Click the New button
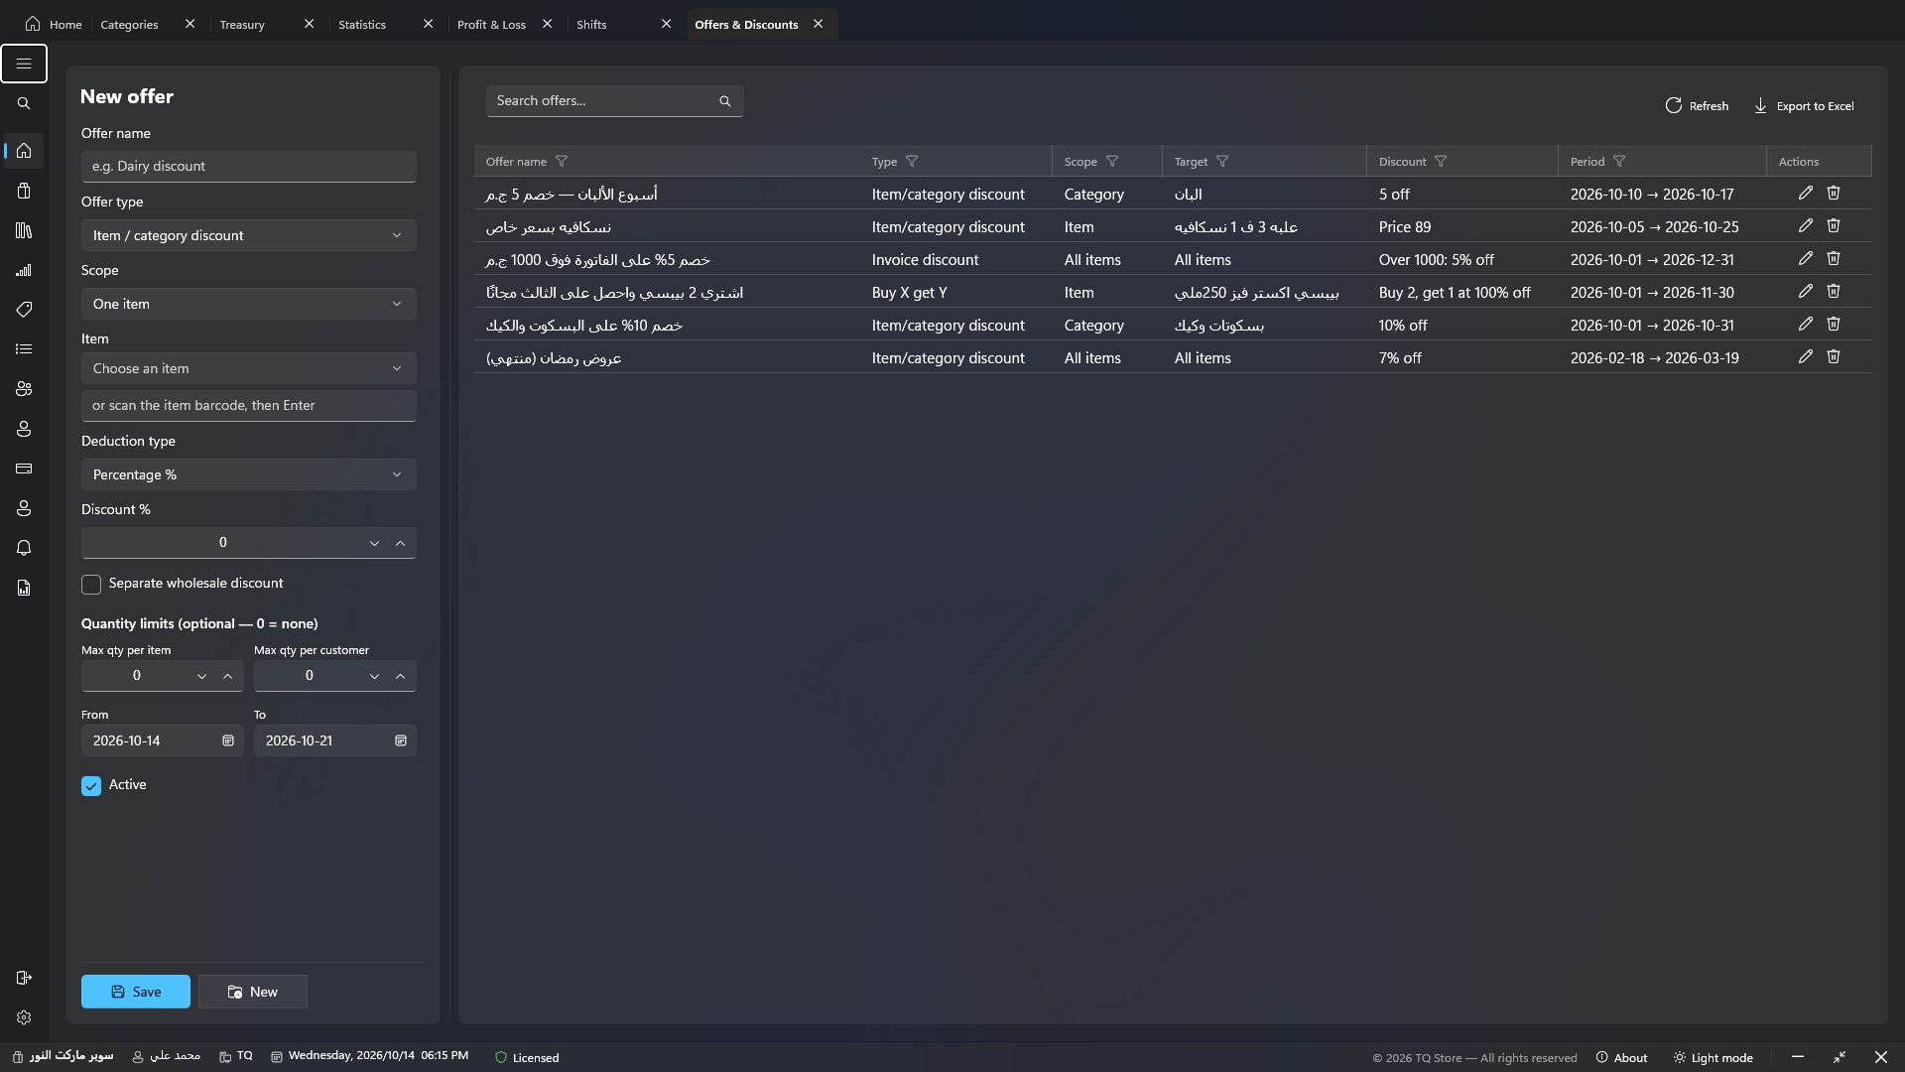The height and width of the screenshot is (1072, 1905). 253,993
